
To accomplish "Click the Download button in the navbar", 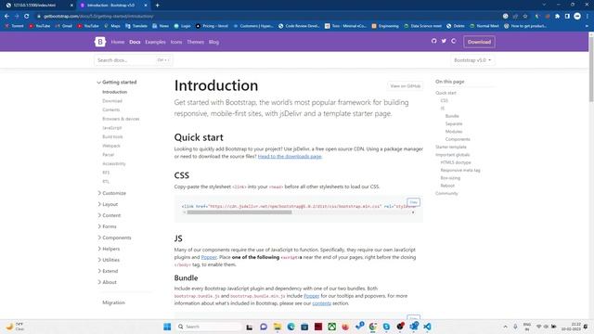I will [x=479, y=42].
